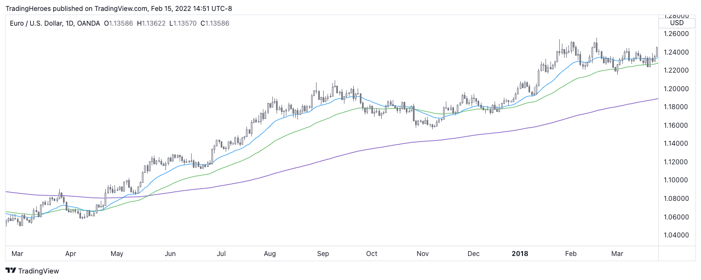The height and width of the screenshot is (280, 701).
Task: Open the USD currency label on price axis
Action: (x=677, y=23)
